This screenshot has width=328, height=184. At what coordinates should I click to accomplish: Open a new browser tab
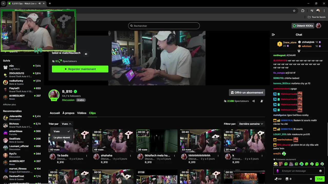pos(50,3)
